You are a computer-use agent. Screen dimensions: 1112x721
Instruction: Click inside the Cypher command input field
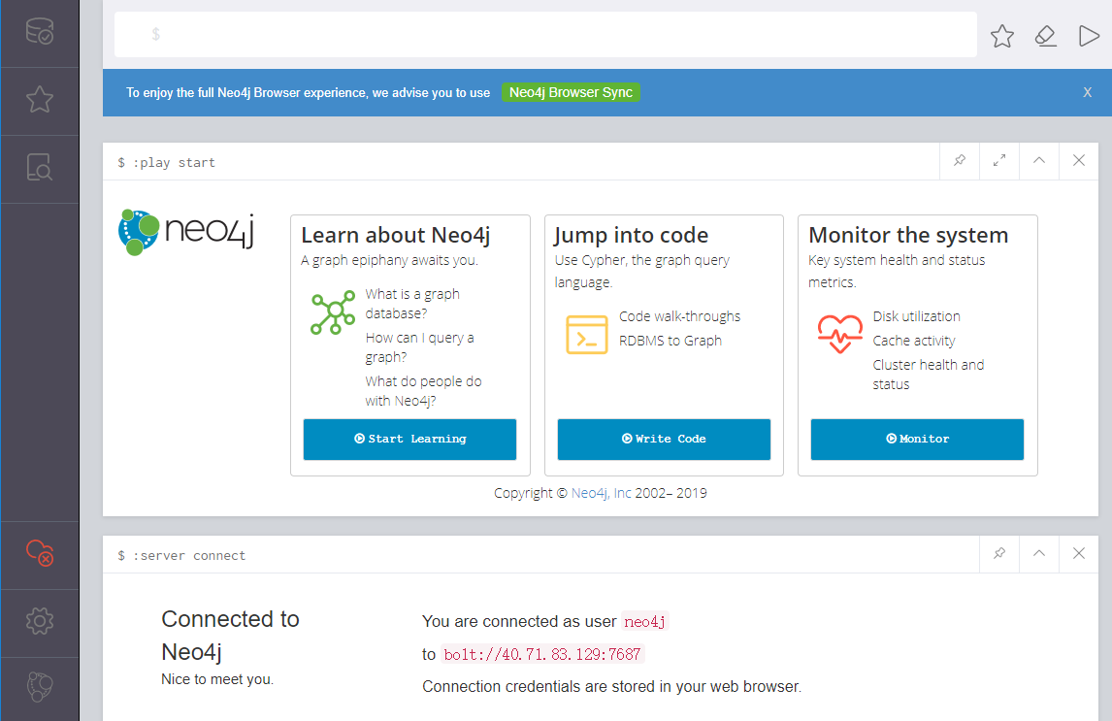543,36
